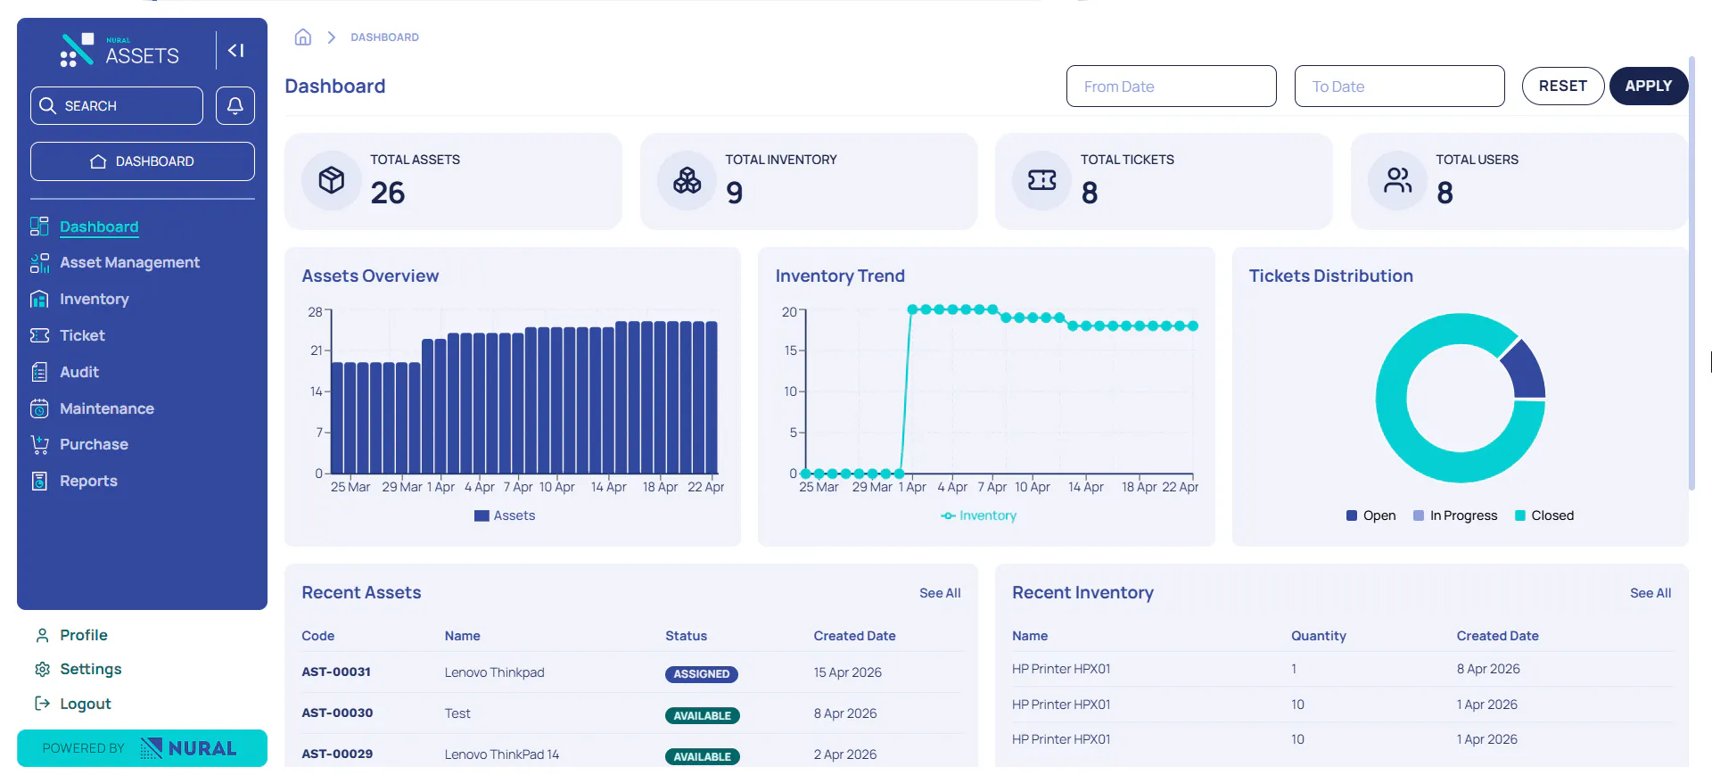Log out using the Logout link
The height and width of the screenshot is (783, 1712).
point(86,704)
